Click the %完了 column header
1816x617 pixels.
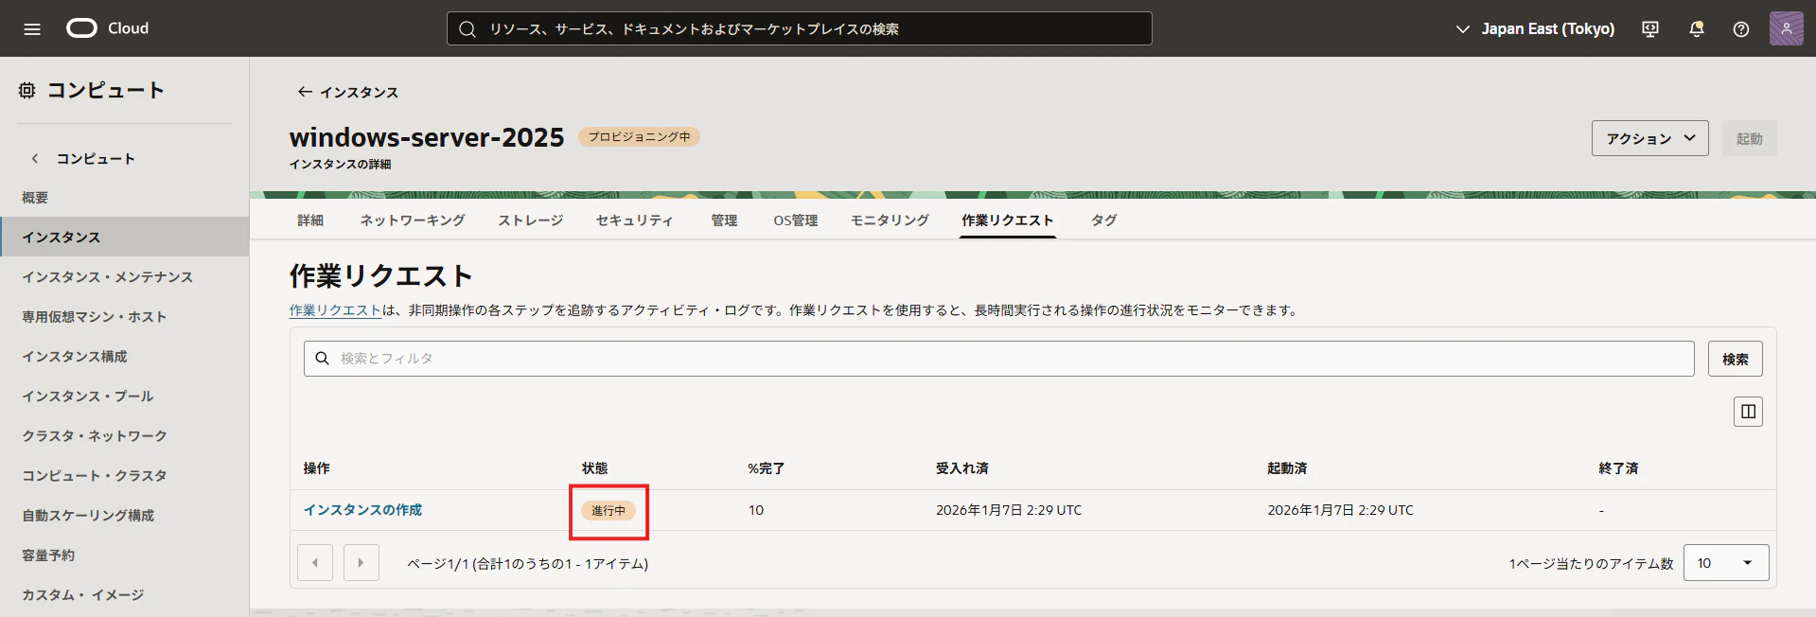[766, 468]
